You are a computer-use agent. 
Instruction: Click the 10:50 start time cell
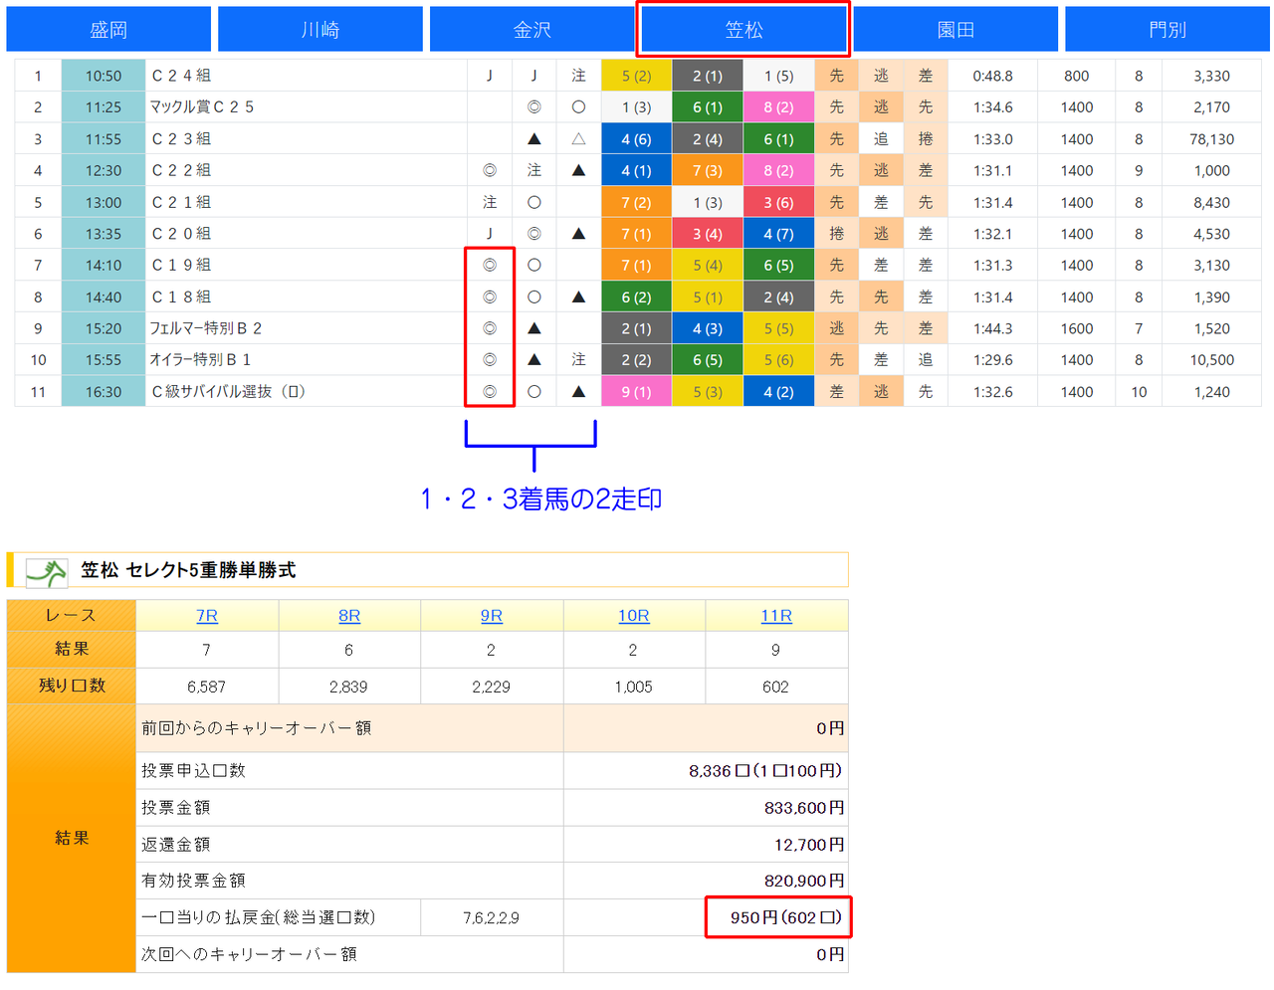104,76
